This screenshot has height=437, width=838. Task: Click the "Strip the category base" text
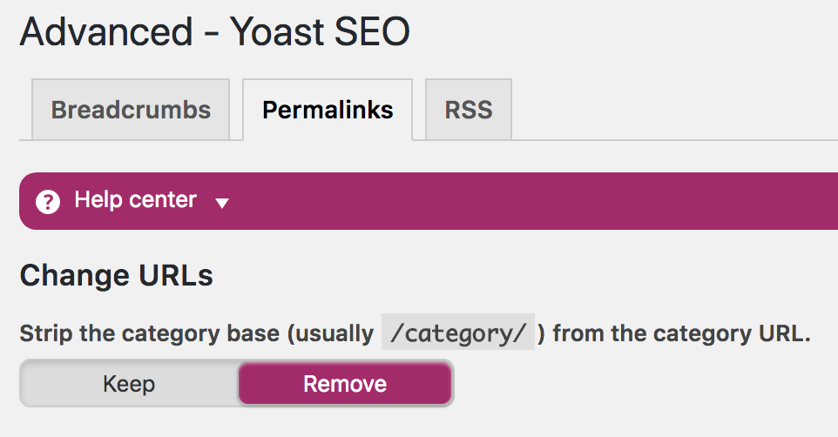tap(150, 333)
